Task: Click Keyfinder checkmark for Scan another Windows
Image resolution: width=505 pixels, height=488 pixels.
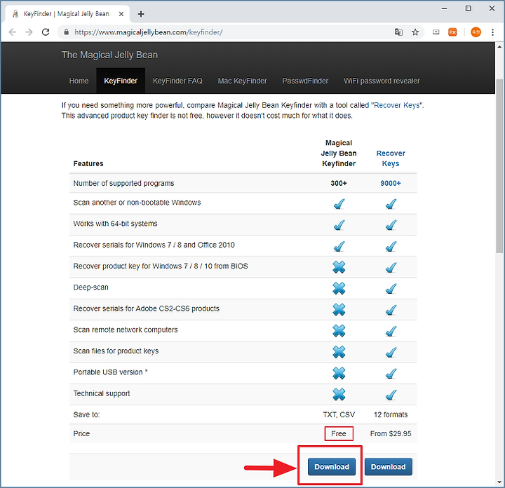Action: [339, 204]
